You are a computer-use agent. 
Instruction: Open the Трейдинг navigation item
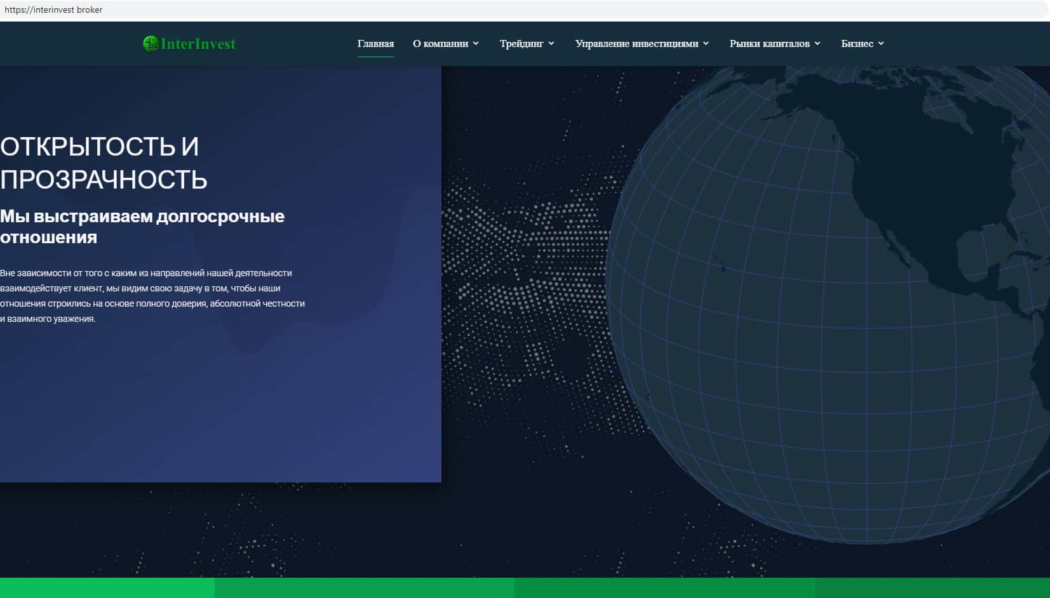[x=521, y=44]
